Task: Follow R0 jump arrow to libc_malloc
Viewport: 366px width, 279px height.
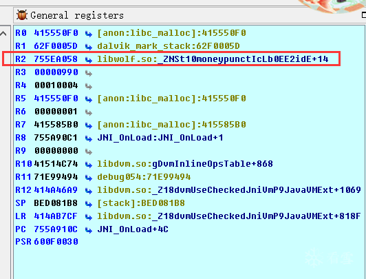Action: point(89,34)
